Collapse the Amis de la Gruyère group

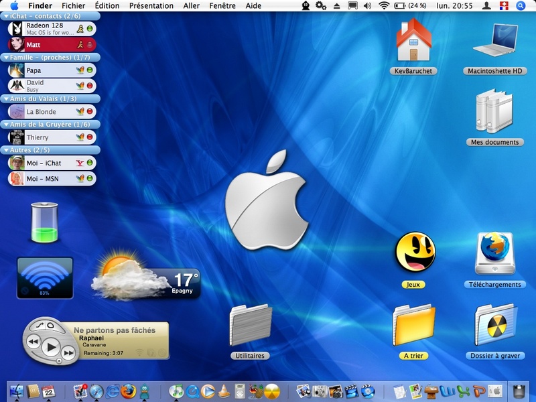(6, 125)
